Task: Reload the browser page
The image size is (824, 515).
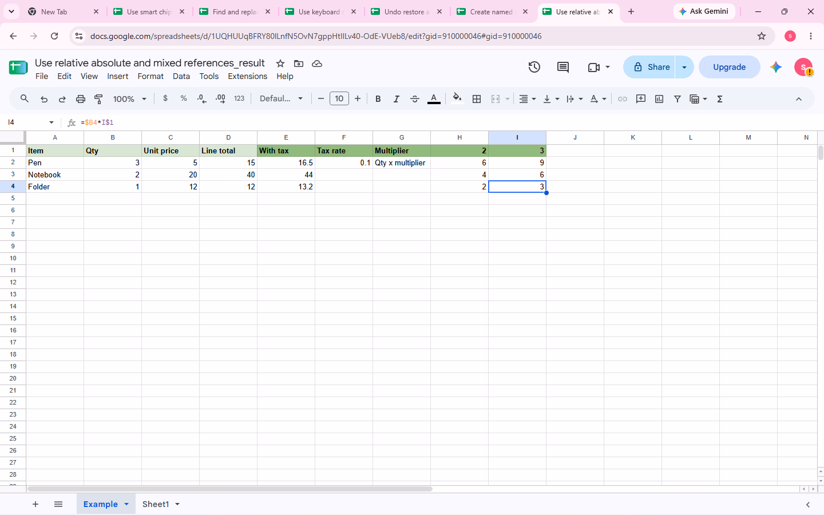Action: [54, 36]
